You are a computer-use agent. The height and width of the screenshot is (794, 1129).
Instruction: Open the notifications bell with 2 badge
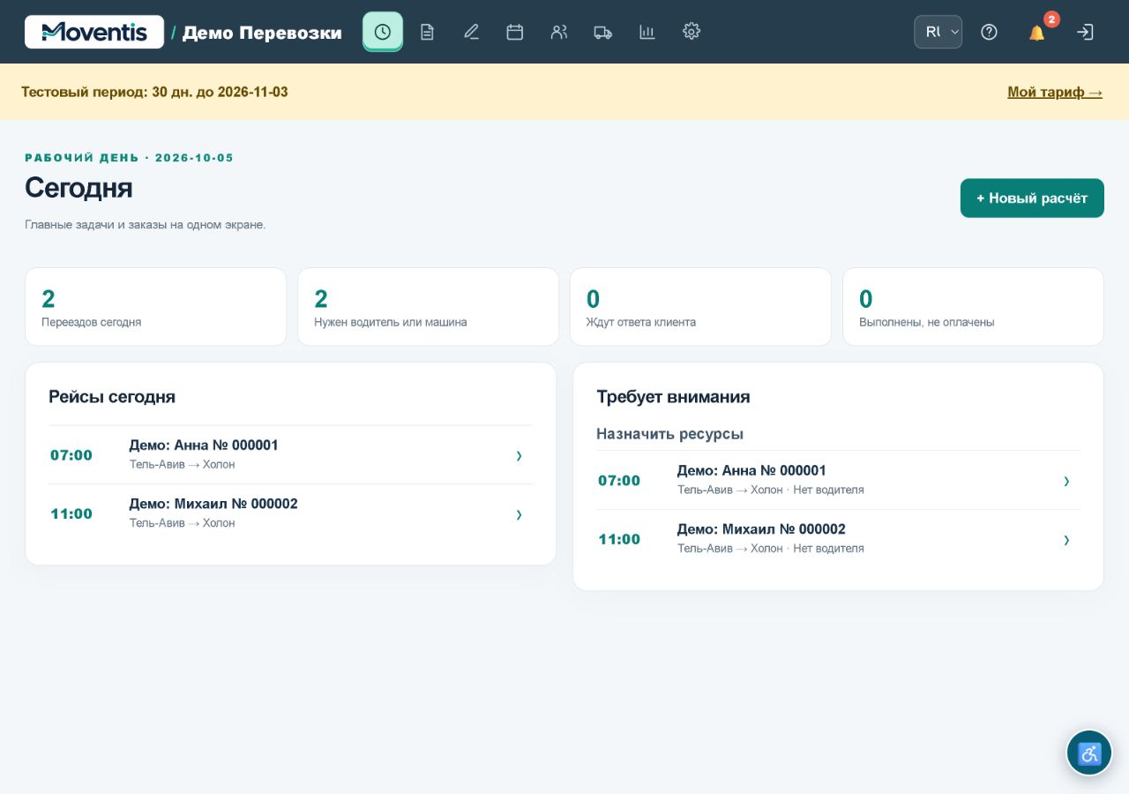1037,32
